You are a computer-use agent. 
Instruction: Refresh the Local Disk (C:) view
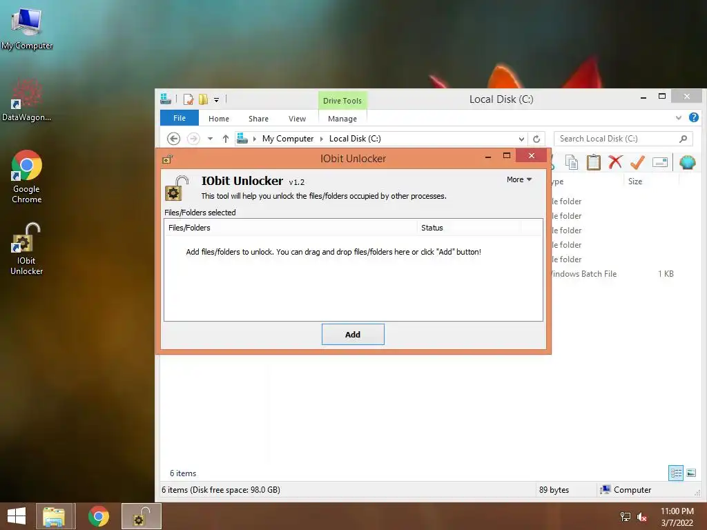point(536,139)
